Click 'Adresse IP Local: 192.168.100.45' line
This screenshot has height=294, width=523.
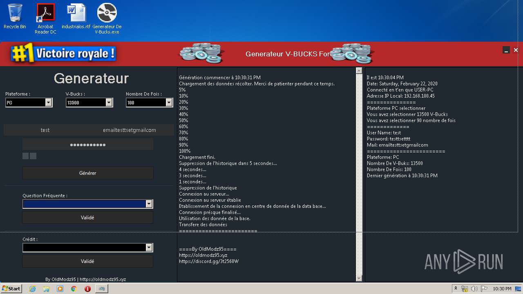pos(401,96)
